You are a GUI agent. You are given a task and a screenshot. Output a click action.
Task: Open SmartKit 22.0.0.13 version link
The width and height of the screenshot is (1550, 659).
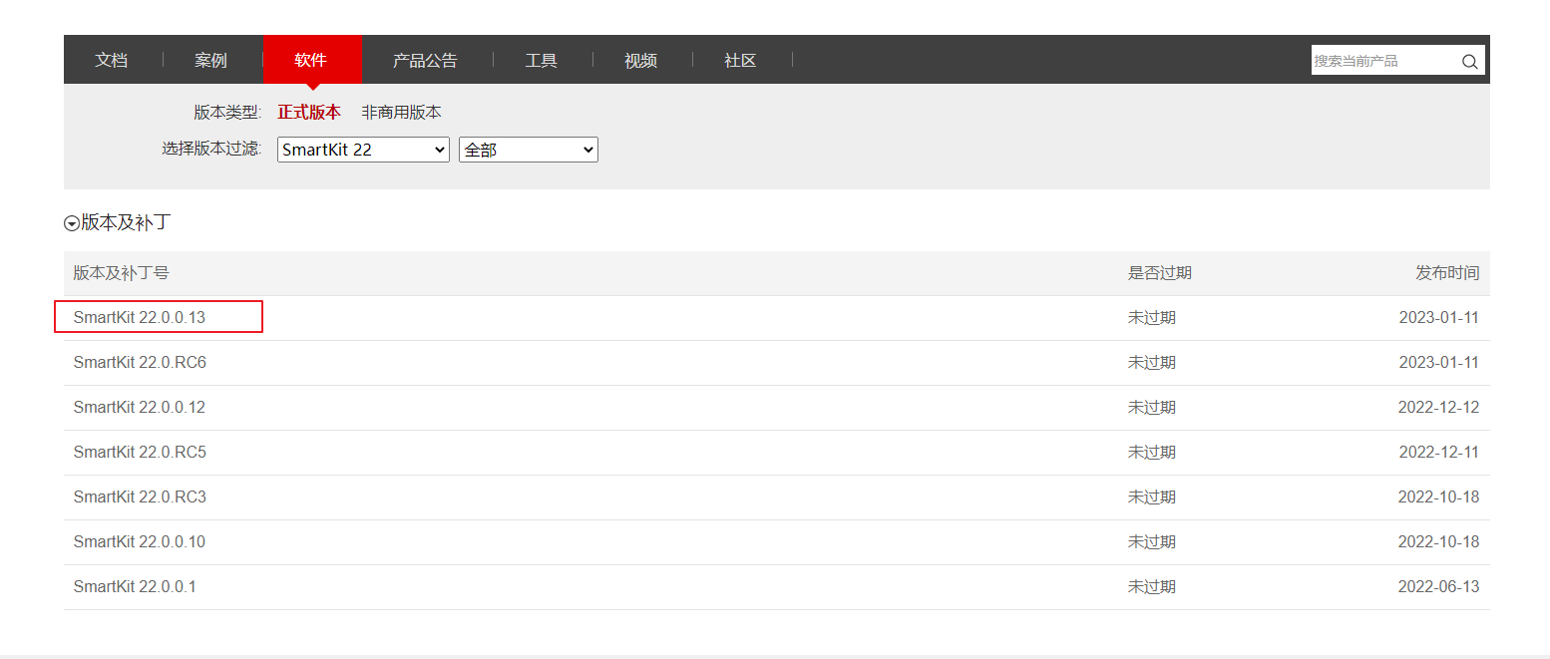(140, 317)
